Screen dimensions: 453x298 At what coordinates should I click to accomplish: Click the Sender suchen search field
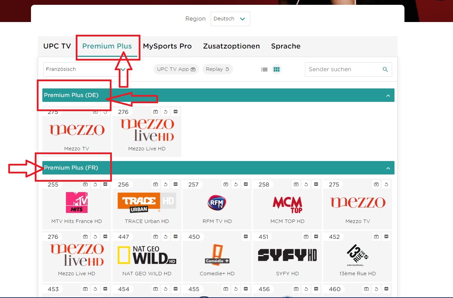coord(344,70)
